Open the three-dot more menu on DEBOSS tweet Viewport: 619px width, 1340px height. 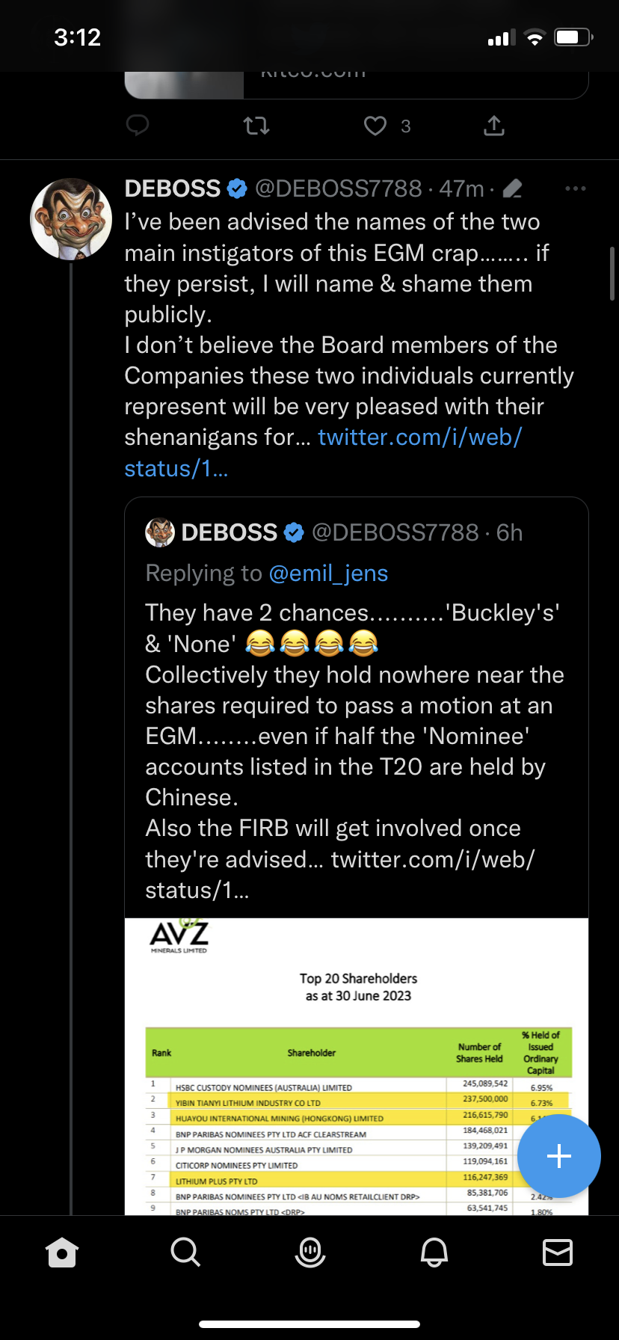click(576, 188)
